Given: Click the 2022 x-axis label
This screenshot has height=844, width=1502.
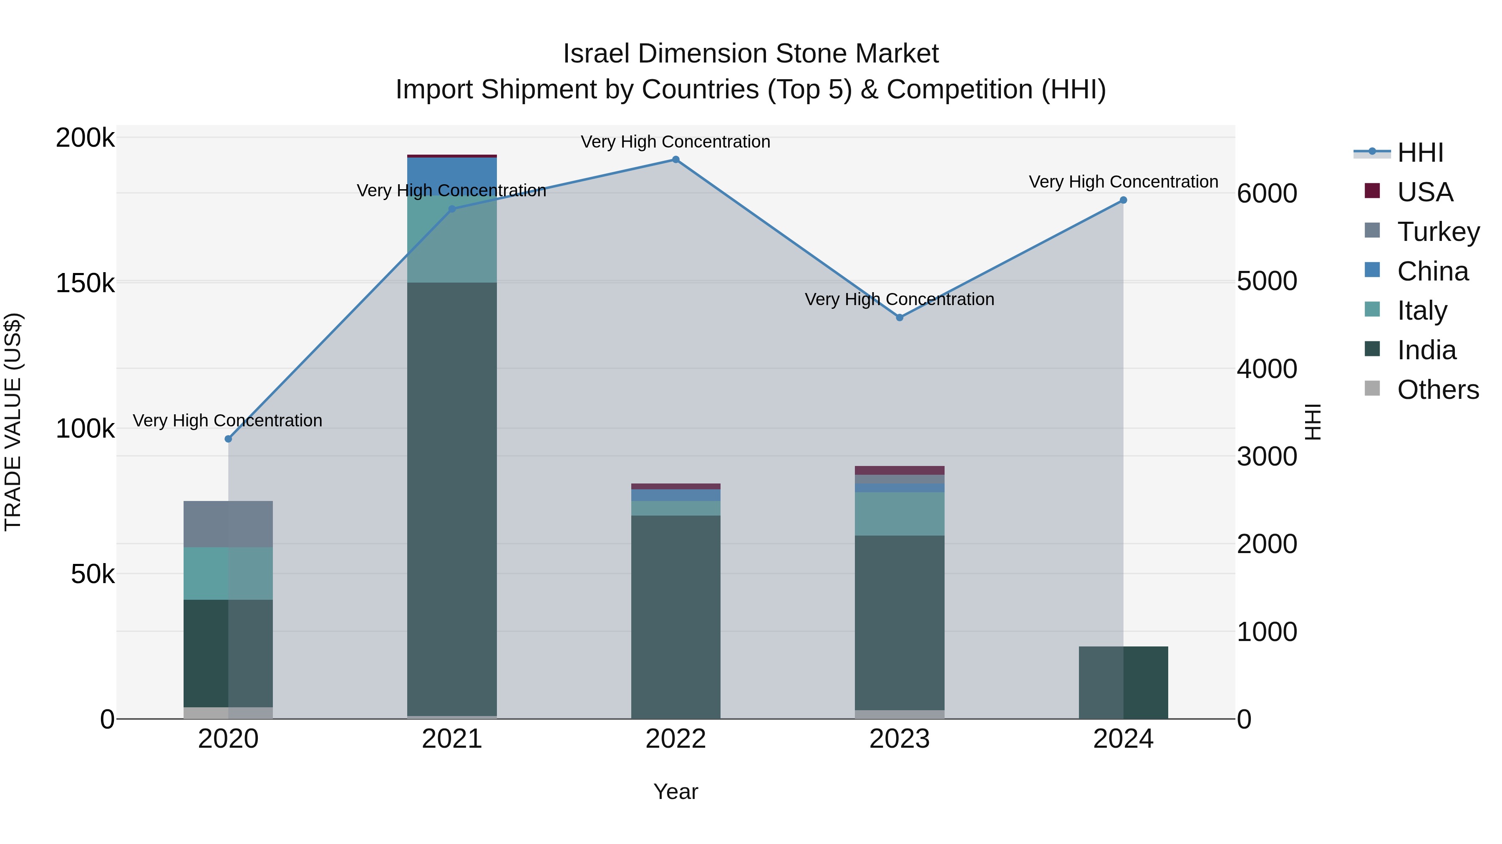Looking at the screenshot, I should click(x=676, y=739).
